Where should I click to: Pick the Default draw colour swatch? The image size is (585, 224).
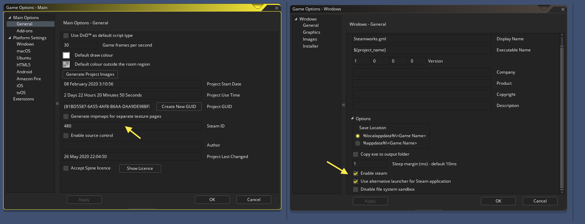[66, 55]
